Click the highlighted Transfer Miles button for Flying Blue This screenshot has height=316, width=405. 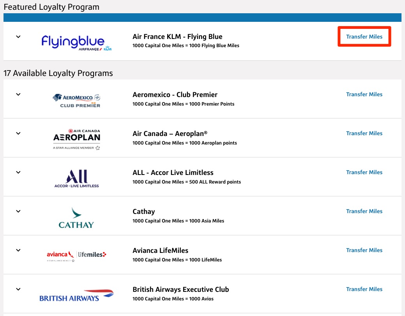[364, 36]
